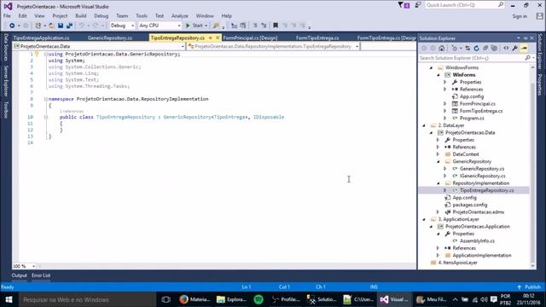Open the Debug menu

point(101,16)
